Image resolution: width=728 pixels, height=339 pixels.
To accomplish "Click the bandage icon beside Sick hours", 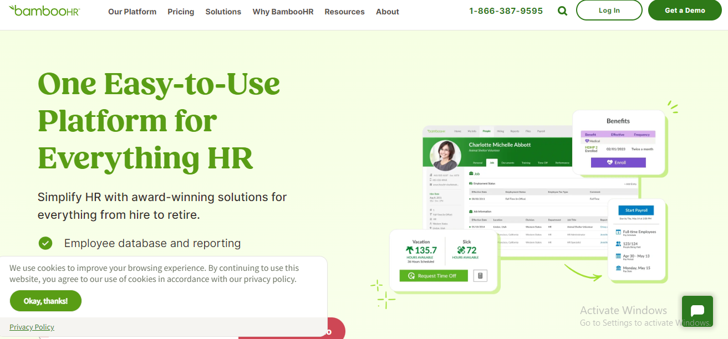I will pyautogui.click(x=461, y=250).
